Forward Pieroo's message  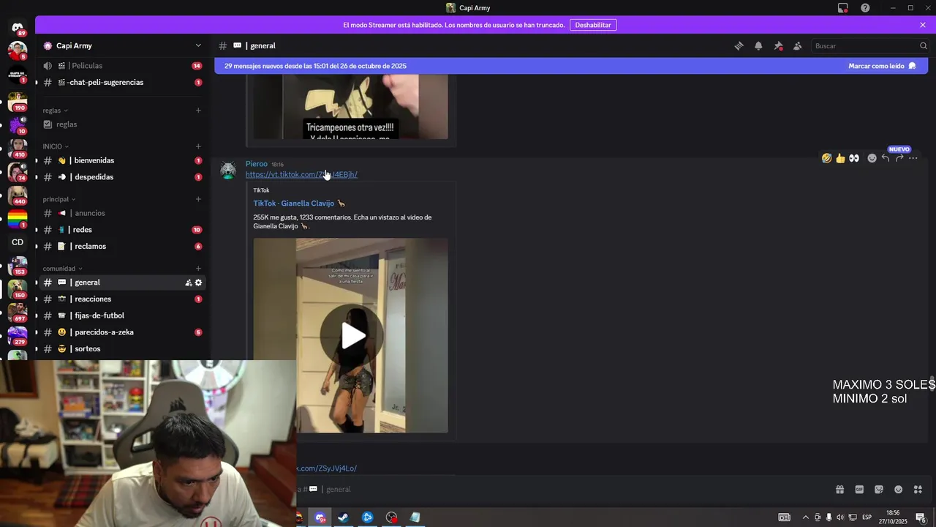tap(899, 158)
